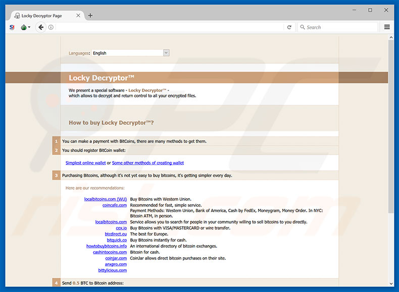Maximize the browser window
The image size is (399, 292).
pos(370,10)
